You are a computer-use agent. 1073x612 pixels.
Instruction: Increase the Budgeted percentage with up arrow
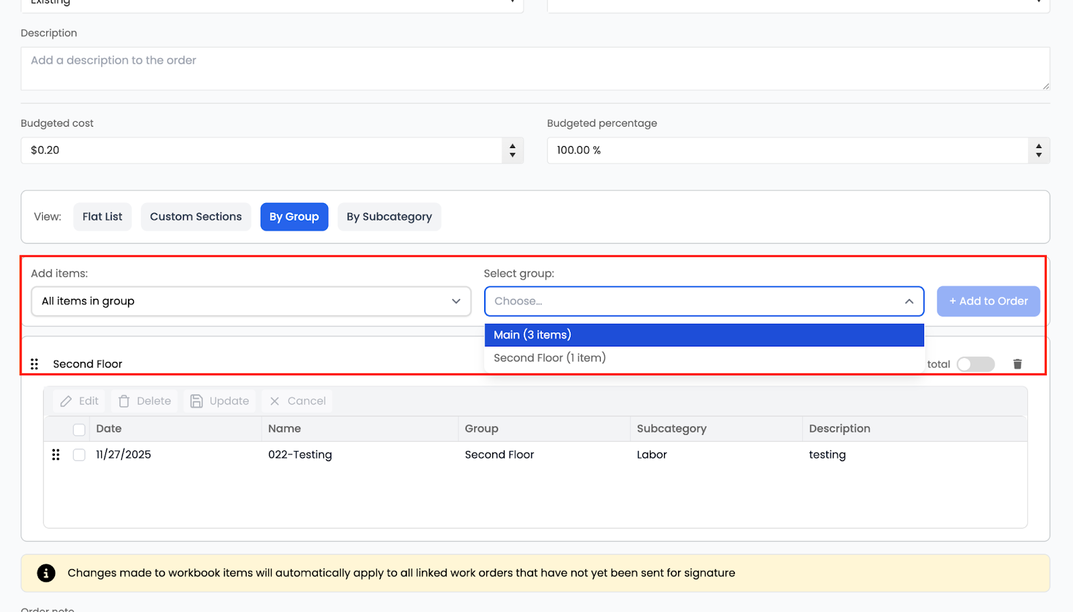pos(1038,145)
